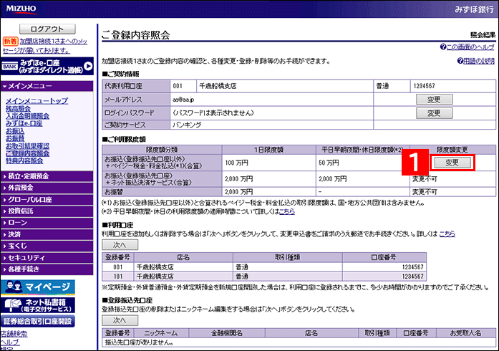Expand the 各種手続き menu
The height and width of the screenshot is (351, 499).
pos(47,269)
